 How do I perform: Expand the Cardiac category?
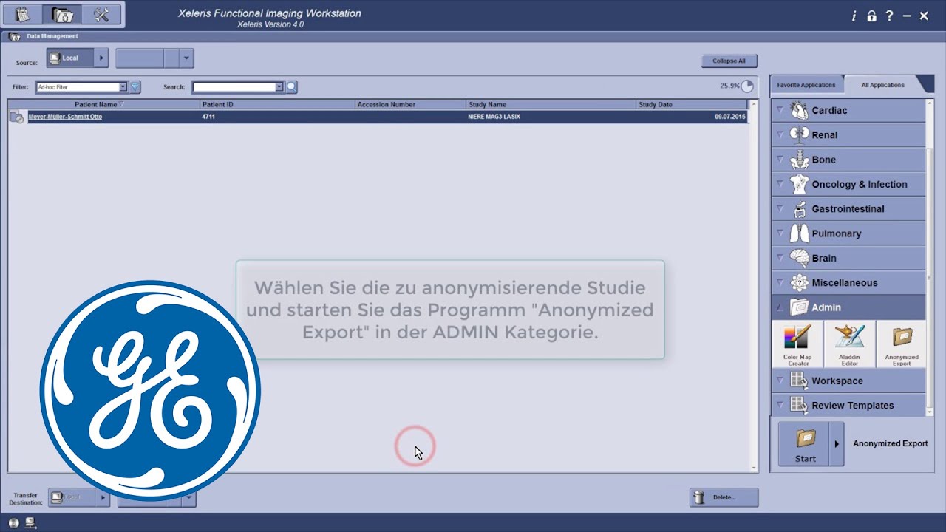coord(780,110)
